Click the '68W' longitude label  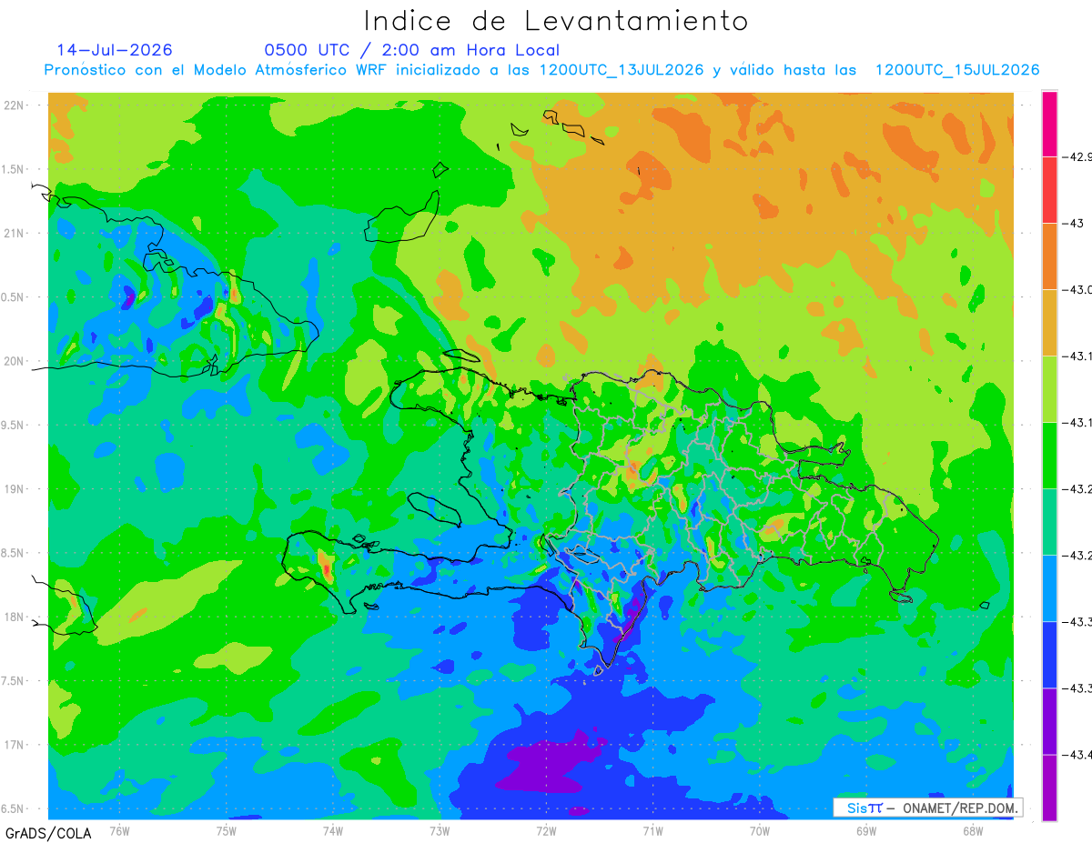tap(973, 831)
